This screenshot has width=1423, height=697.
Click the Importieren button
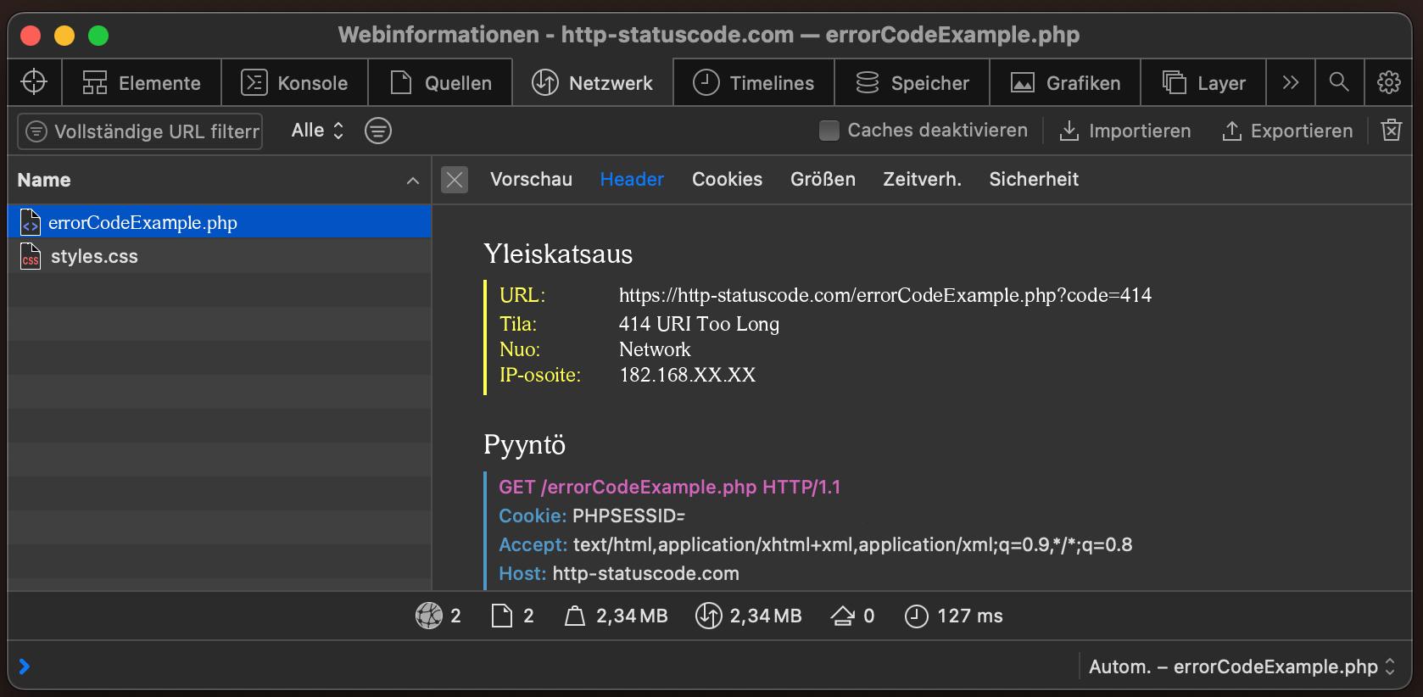coord(1125,131)
